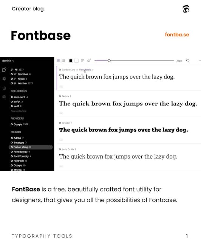Viewport: 201px width, 246px height.
Task: Open the dominik account dropdown
Action: coord(8,61)
